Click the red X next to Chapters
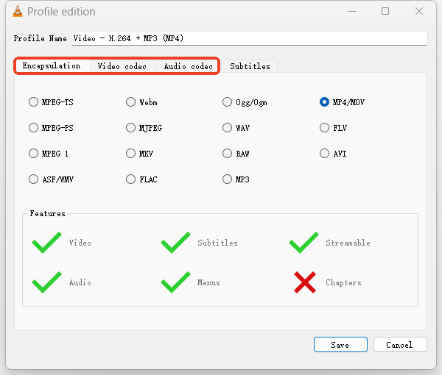The image size is (442, 375). click(304, 282)
